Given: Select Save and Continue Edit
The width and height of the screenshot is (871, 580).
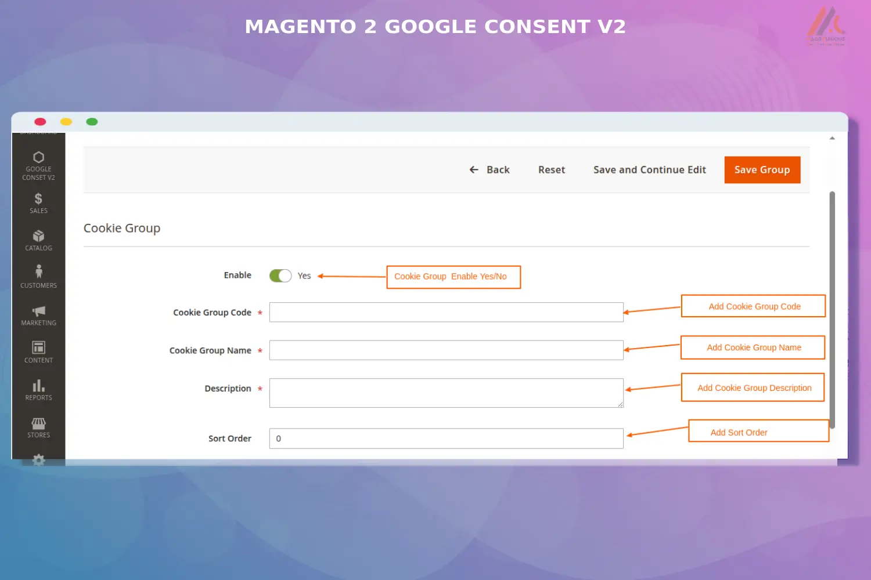Looking at the screenshot, I should pyautogui.click(x=649, y=169).
